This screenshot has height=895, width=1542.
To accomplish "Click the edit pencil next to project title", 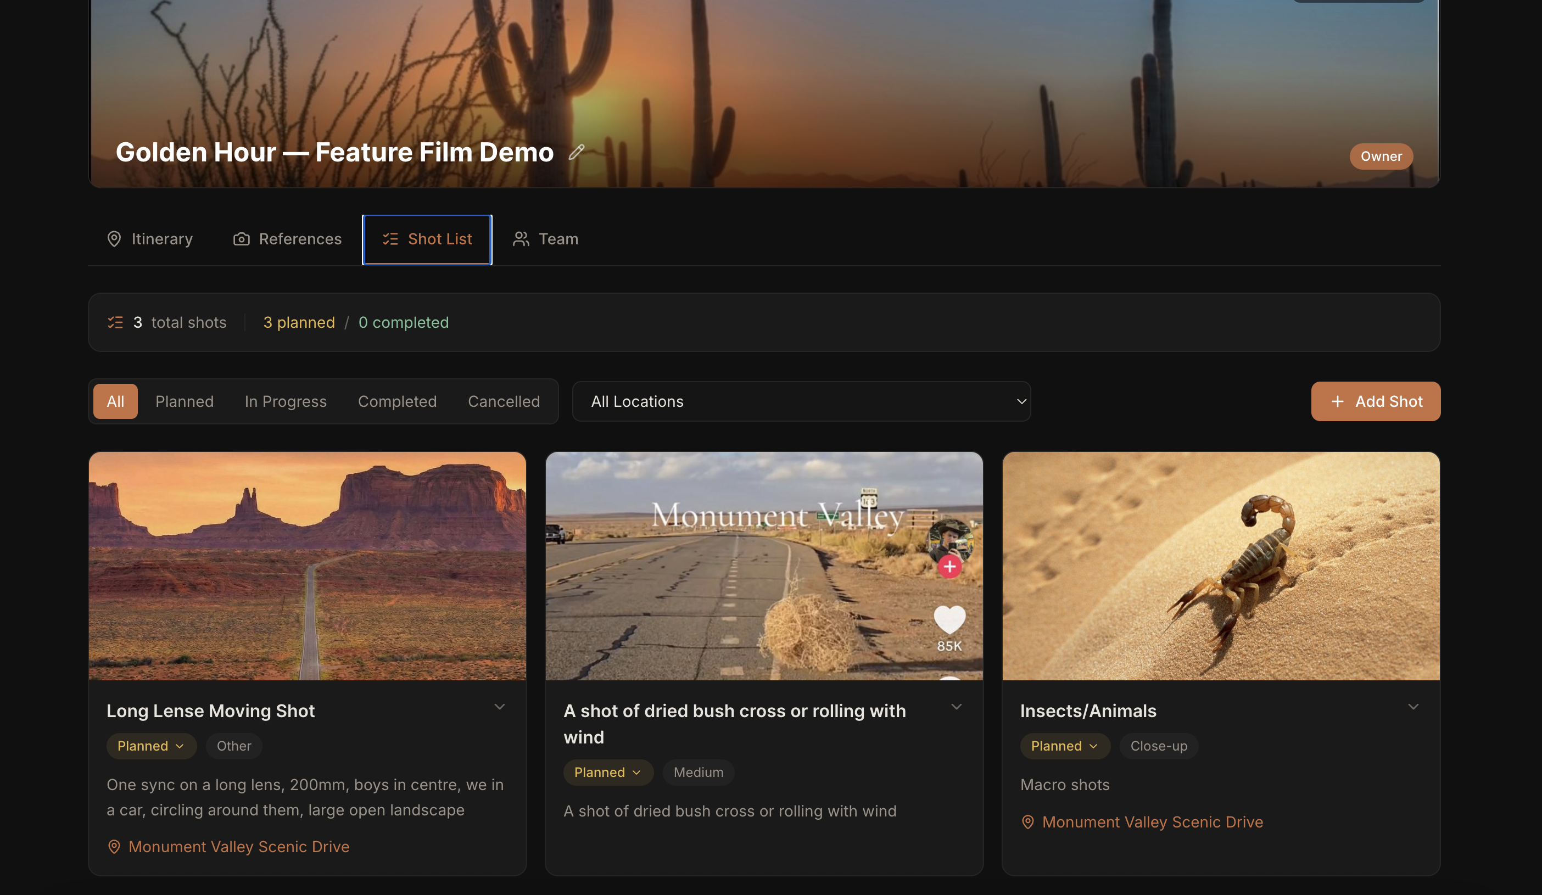I will [x=576, y=152].
